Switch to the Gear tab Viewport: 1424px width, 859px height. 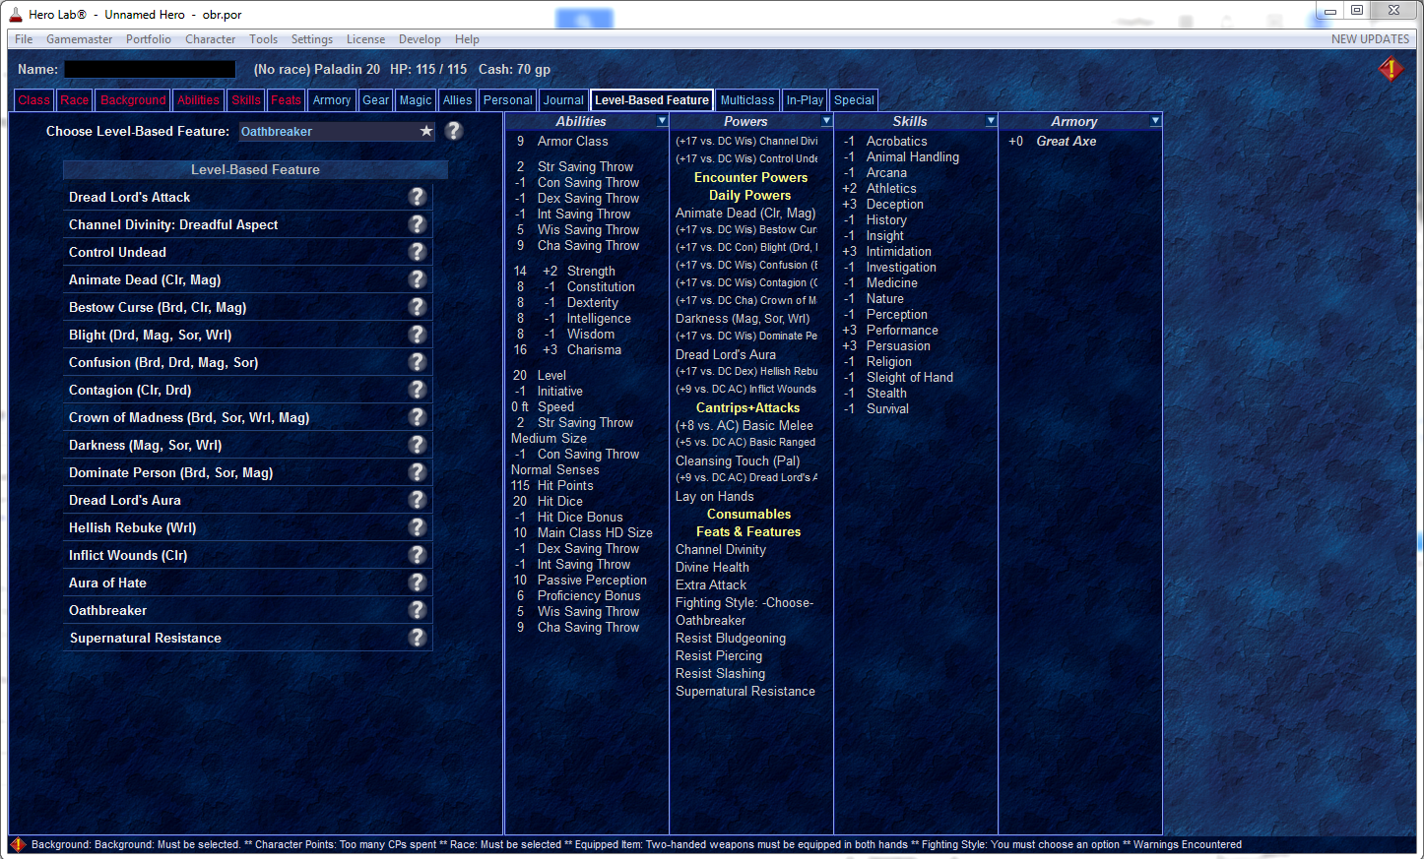coord(375,100)
